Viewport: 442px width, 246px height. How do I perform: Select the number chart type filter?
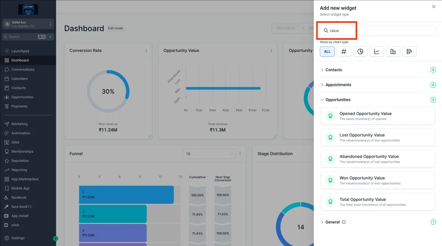coord(344,52)
